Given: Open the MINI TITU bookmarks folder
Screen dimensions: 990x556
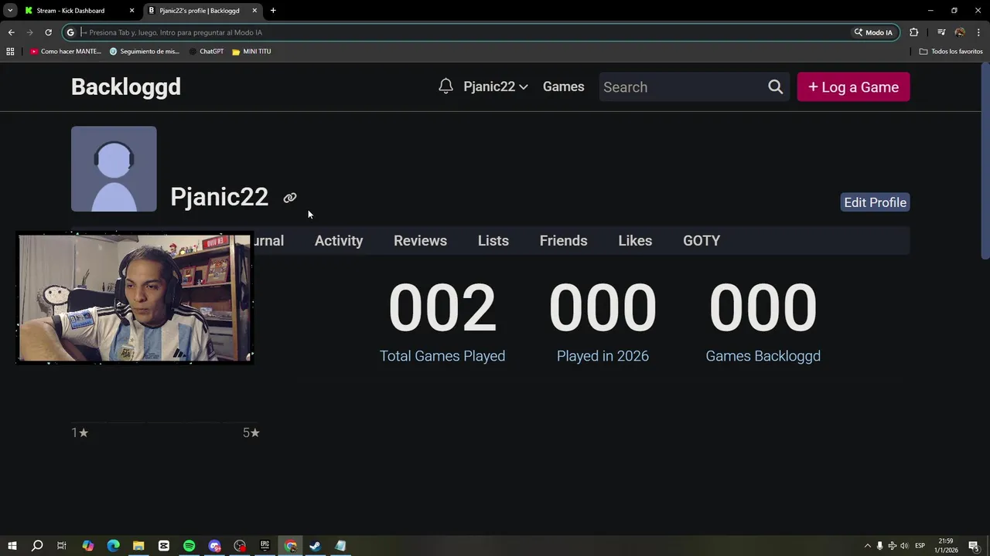Looking at the screenshot, I should pos(251,52).
